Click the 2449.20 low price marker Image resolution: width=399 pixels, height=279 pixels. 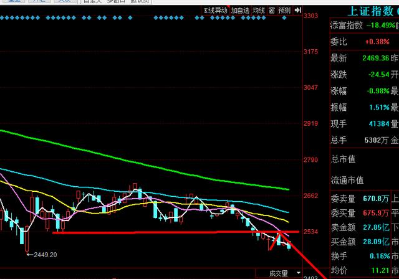click(44, 254)
